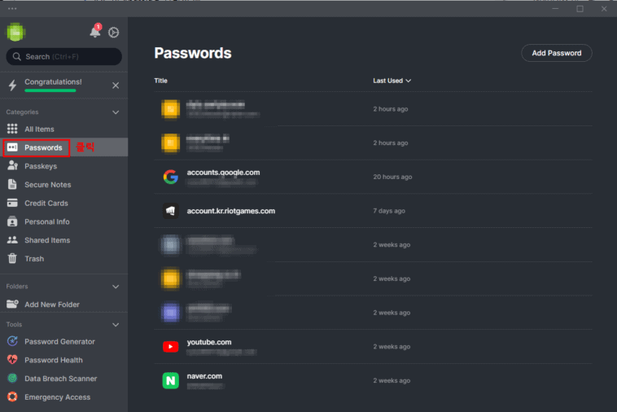Click the Data Breach Scanner icon
The width and height of the screenshot is (617, 412).
click(x=12, y=379)
